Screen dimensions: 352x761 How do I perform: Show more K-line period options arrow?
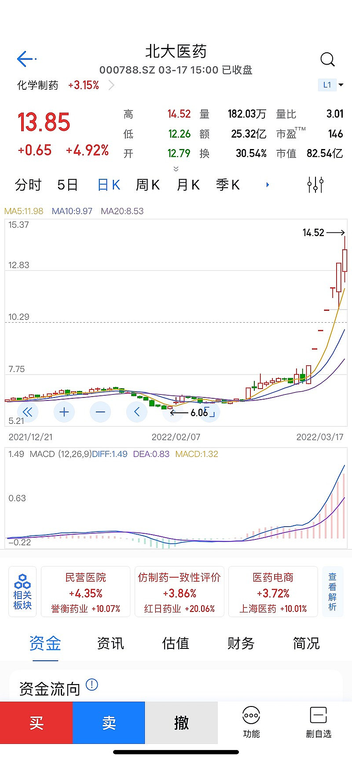tap(268, 185)
